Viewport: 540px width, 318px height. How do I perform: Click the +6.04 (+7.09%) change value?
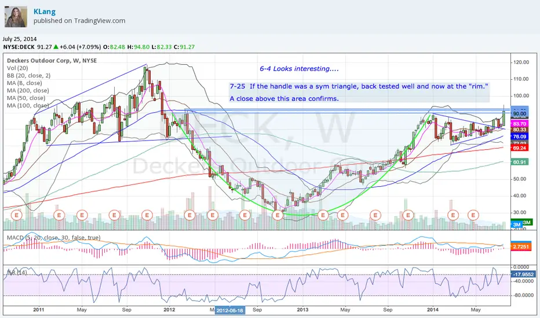point(80,47)
